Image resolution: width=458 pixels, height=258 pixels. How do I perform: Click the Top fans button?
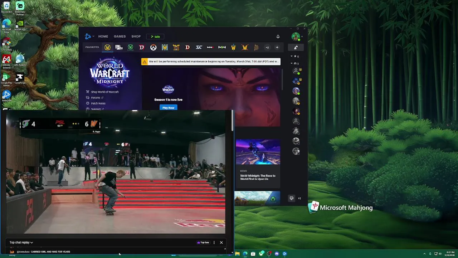point(203,243)
